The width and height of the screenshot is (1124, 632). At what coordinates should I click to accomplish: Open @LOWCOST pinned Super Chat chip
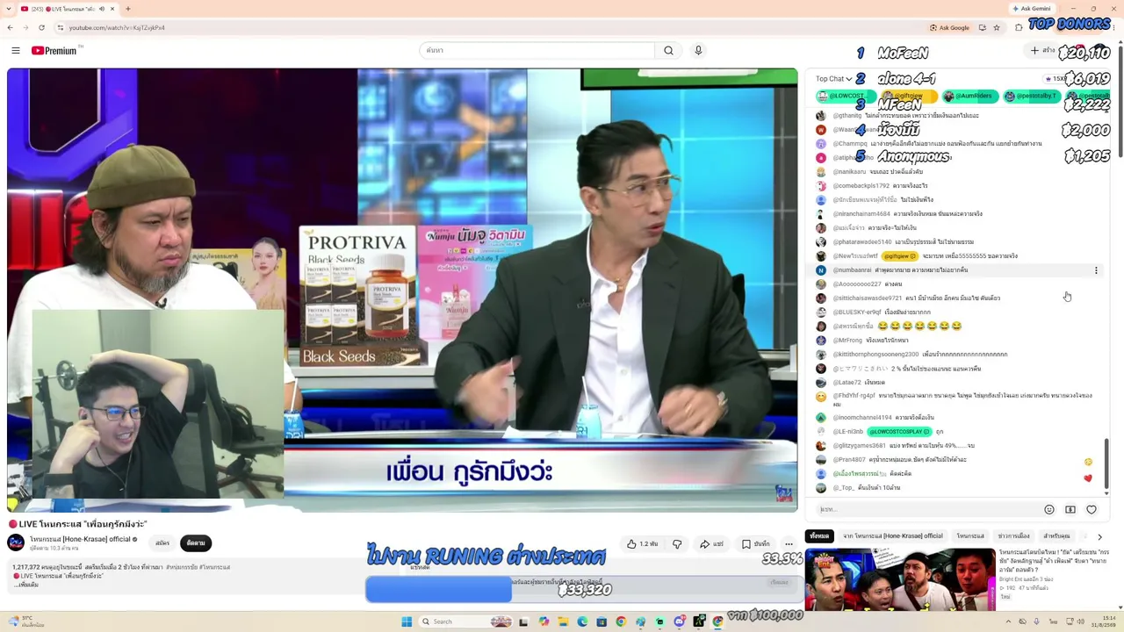[x=847, y=96]
